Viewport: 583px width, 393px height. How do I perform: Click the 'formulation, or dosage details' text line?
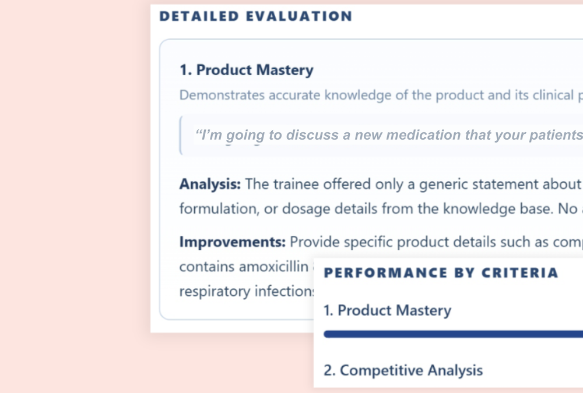[x=381, y=209]
